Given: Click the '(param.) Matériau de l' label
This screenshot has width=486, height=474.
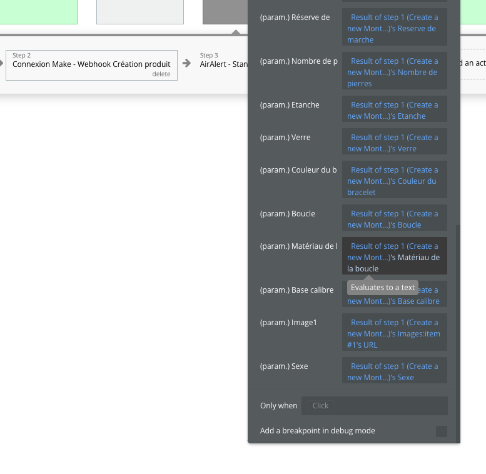Looking at the screenshot, I should (x=299, y=246).
